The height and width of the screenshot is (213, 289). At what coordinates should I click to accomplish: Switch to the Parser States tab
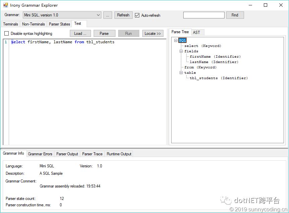(59, 24)
